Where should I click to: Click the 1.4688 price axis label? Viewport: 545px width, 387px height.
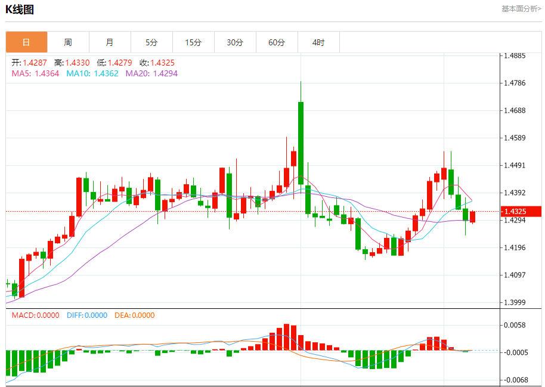tap(515, 110)
